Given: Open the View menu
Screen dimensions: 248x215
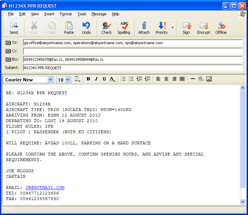Looking at the screenshot, I should pyautogui.click(x=35, y=14).
